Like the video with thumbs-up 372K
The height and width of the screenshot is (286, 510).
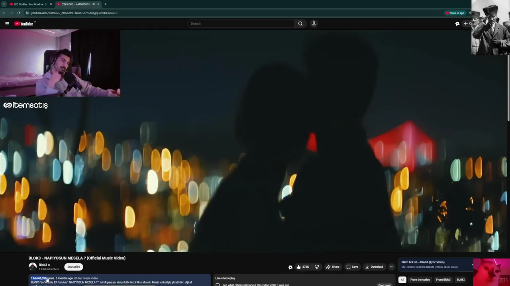303,267
